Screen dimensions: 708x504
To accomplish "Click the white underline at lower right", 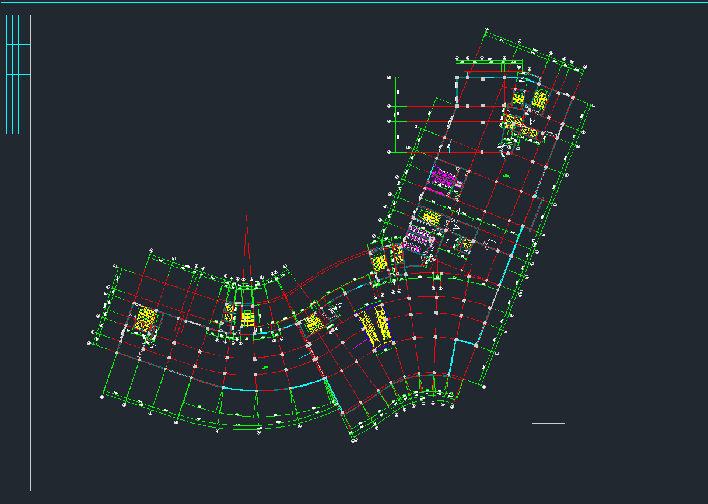I will (548, 423).
